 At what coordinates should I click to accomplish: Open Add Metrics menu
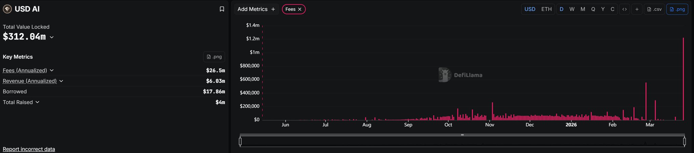click(256, 9)
